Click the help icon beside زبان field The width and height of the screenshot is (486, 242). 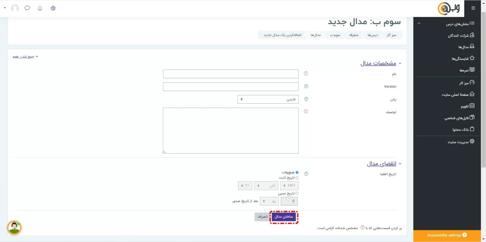(306, 99)
